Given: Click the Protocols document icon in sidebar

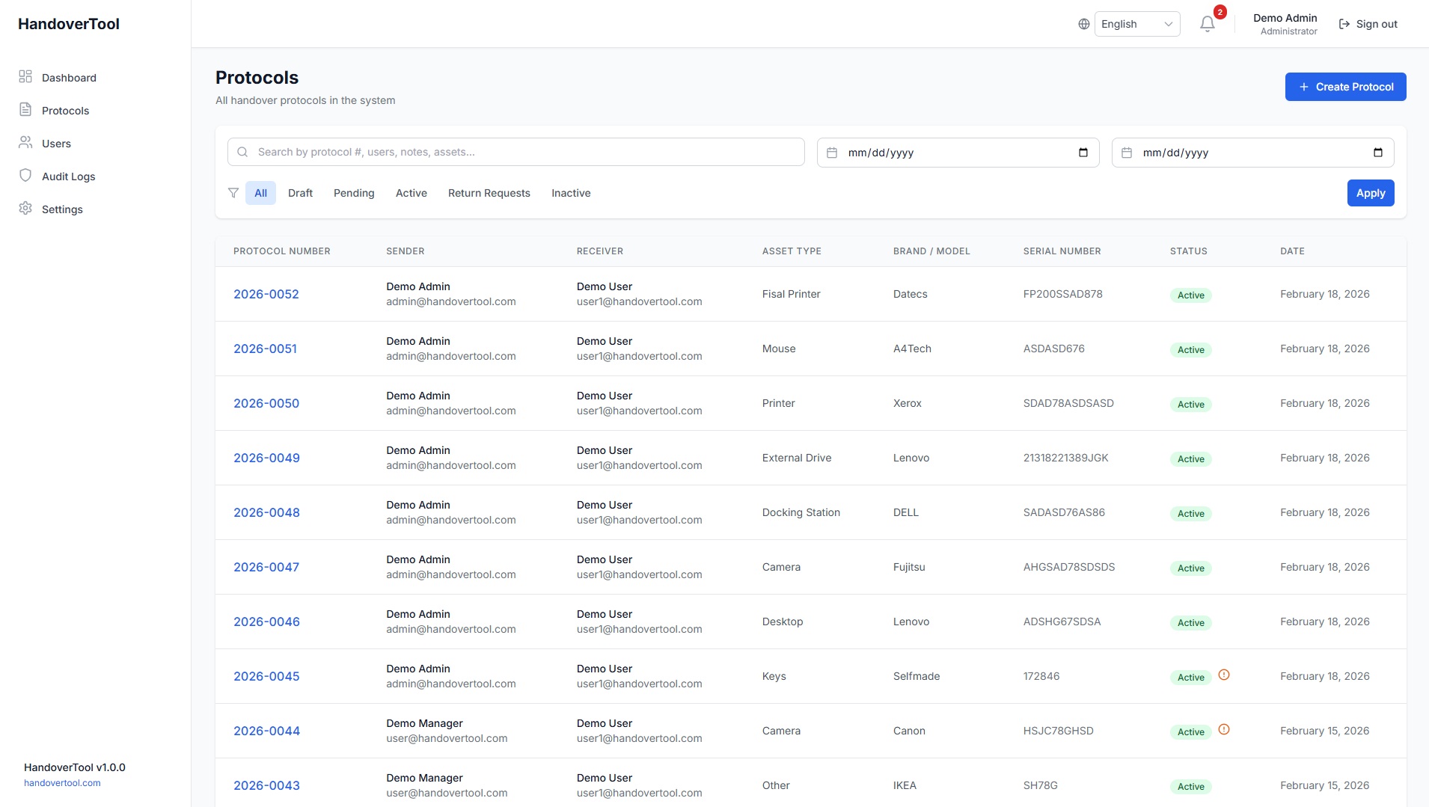Looking at the screenshot, I should 25,109.
